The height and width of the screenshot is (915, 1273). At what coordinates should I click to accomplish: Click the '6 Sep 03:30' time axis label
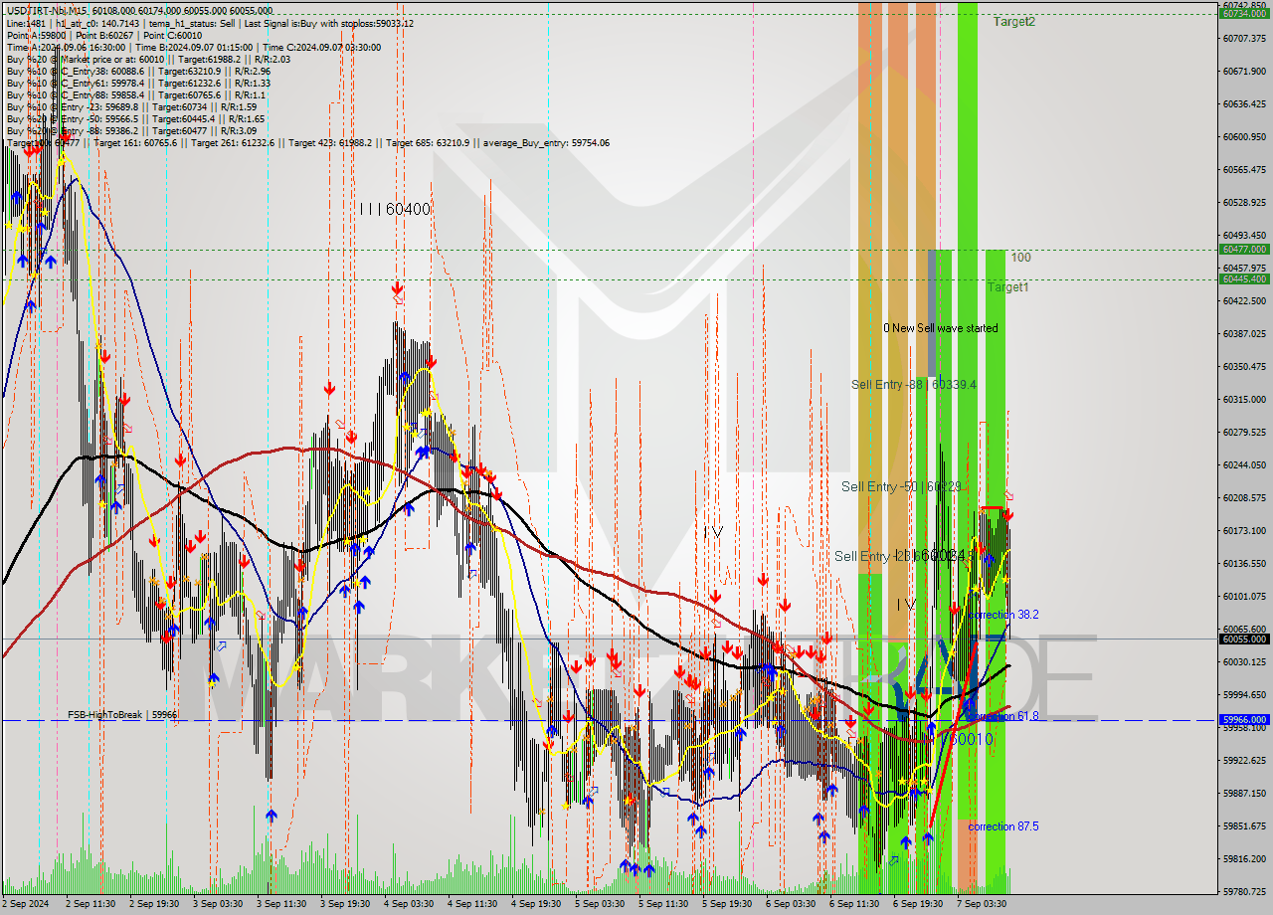[790, 904]
